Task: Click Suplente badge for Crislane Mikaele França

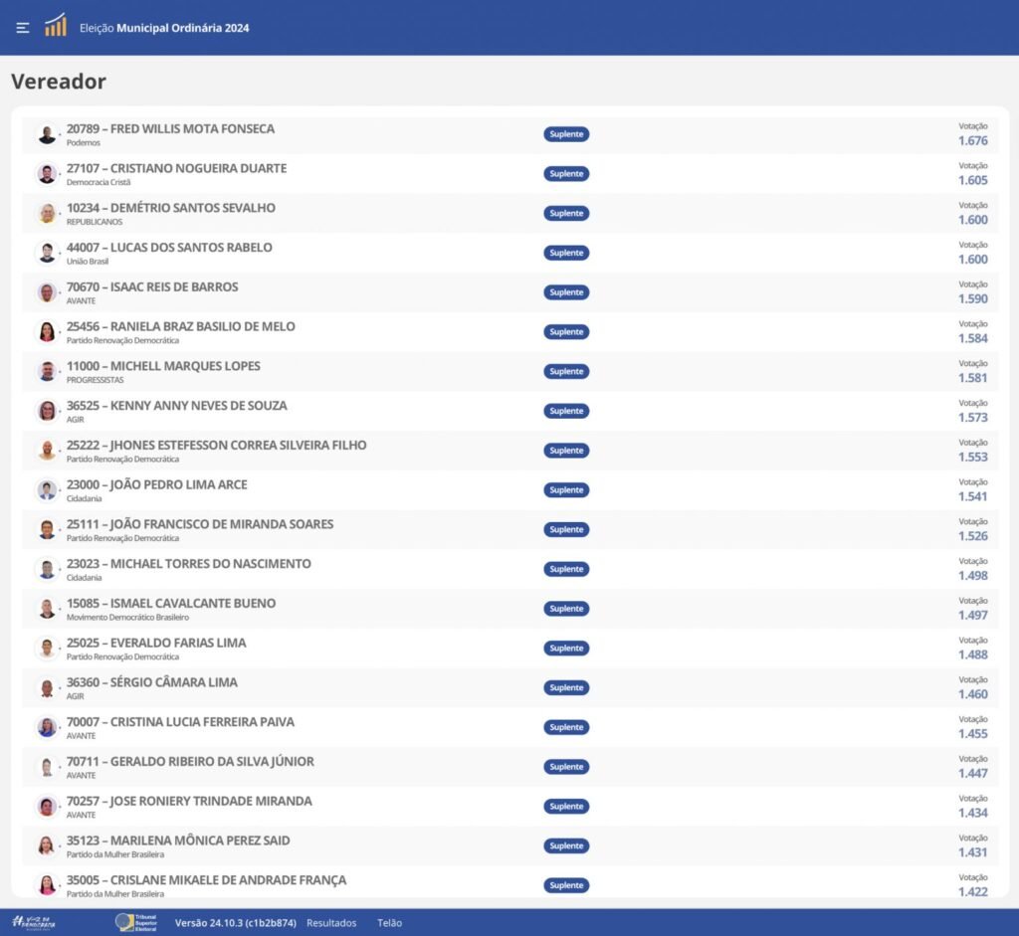Action: pyautogui.click(x=566, y=885)
